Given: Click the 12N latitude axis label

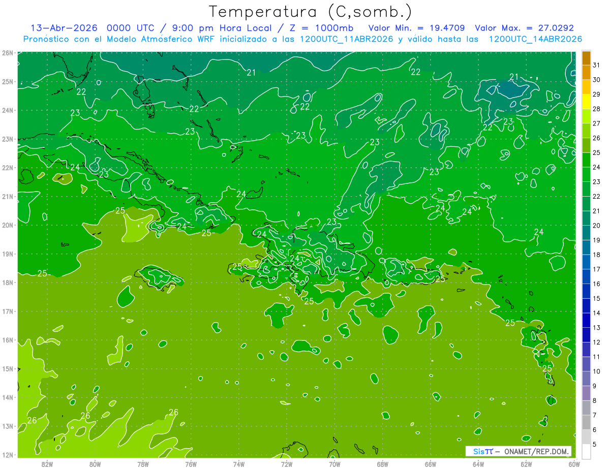Looking at the screenshot, I should point(8,455).
